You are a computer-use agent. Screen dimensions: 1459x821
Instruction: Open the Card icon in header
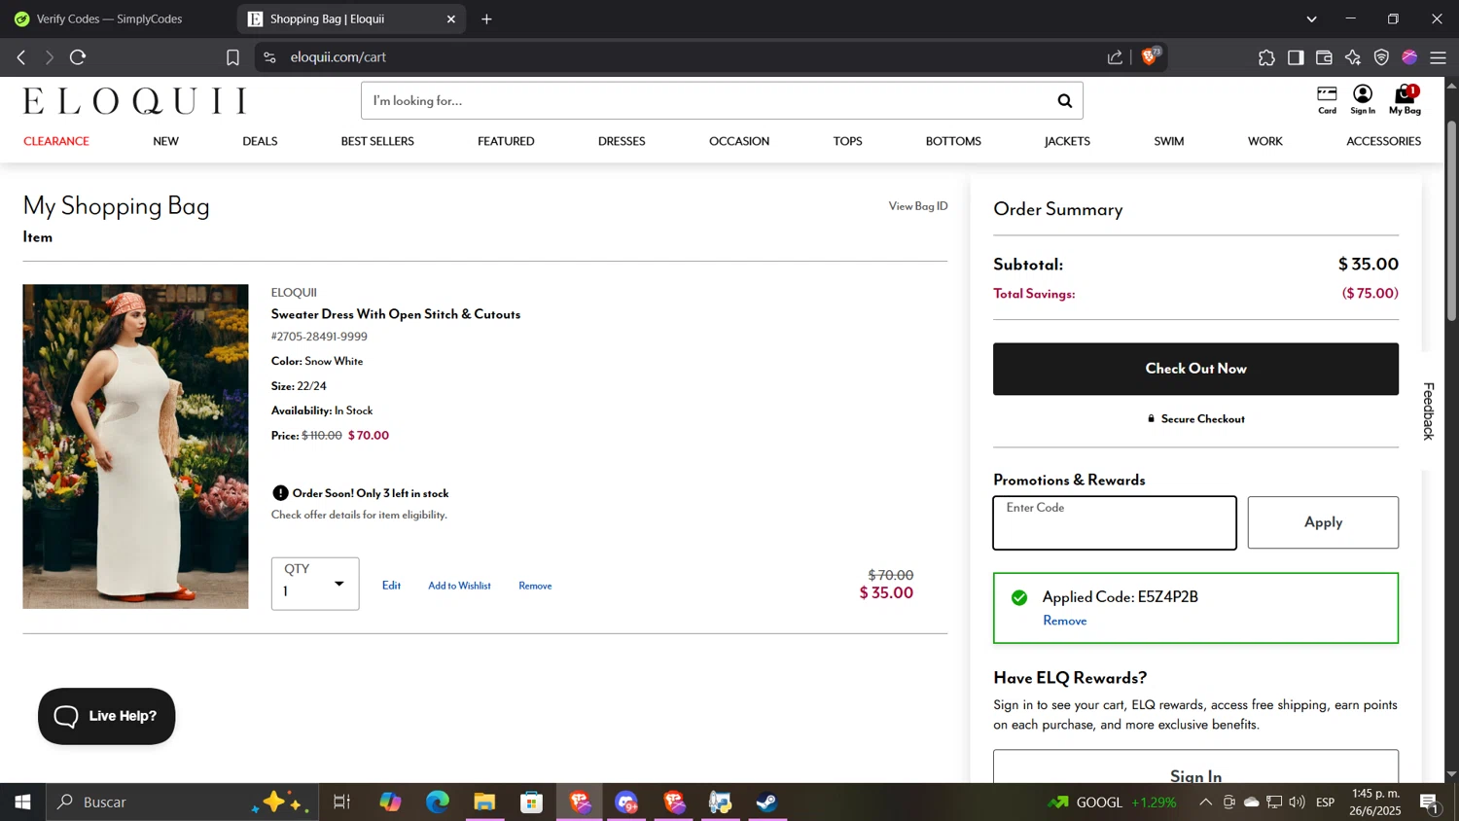[x=1327, y=99]
